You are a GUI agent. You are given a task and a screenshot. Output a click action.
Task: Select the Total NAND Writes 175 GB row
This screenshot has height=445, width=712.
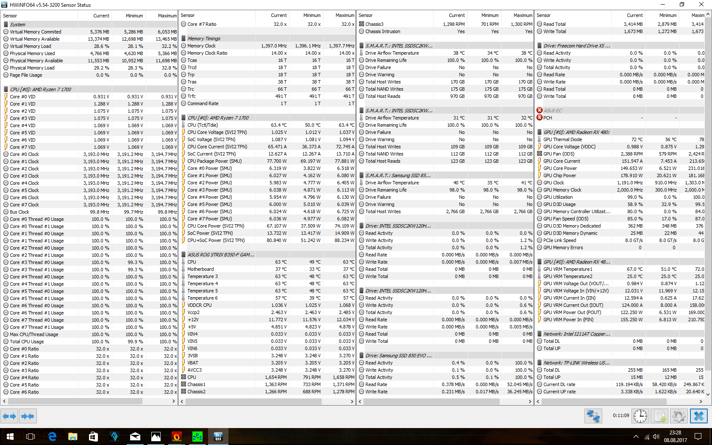click(x=445, y=89)
